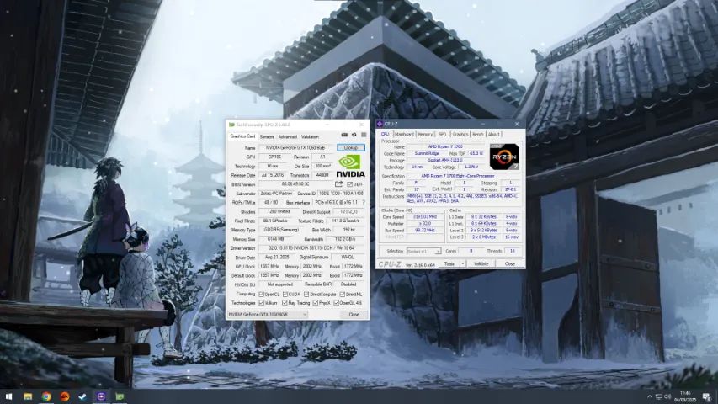
Task: Toggle PhysX checkbox
Action: [316, 303]
